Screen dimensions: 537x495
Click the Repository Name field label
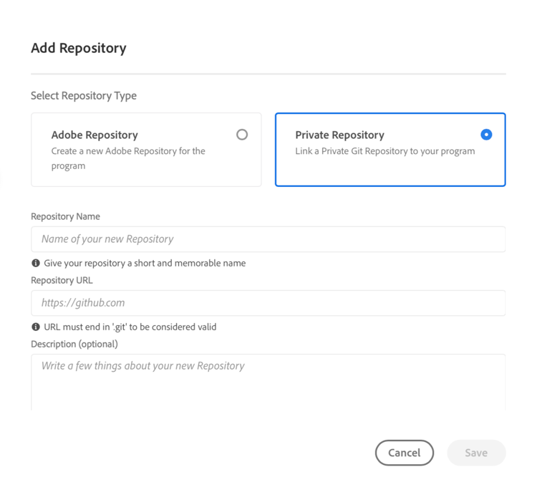[65, 216]
